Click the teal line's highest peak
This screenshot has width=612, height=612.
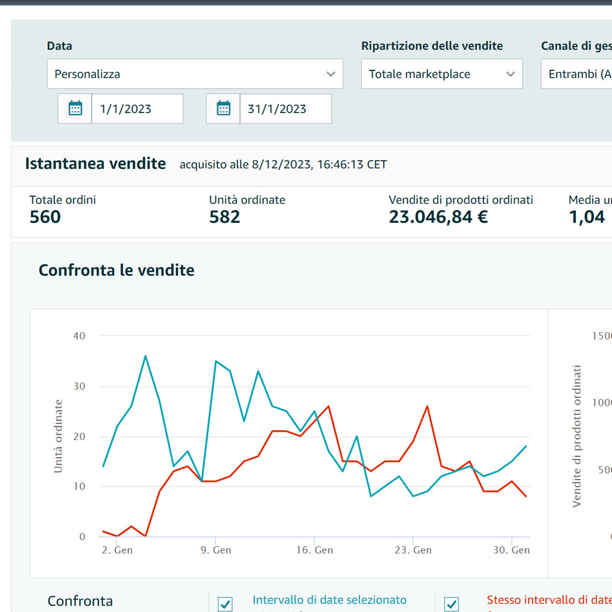145,356
